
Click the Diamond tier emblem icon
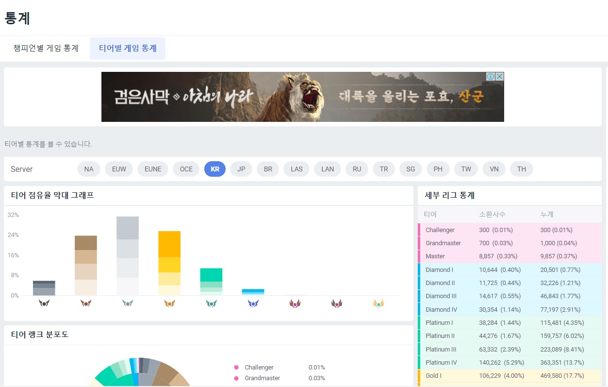(x=253, y=303)
